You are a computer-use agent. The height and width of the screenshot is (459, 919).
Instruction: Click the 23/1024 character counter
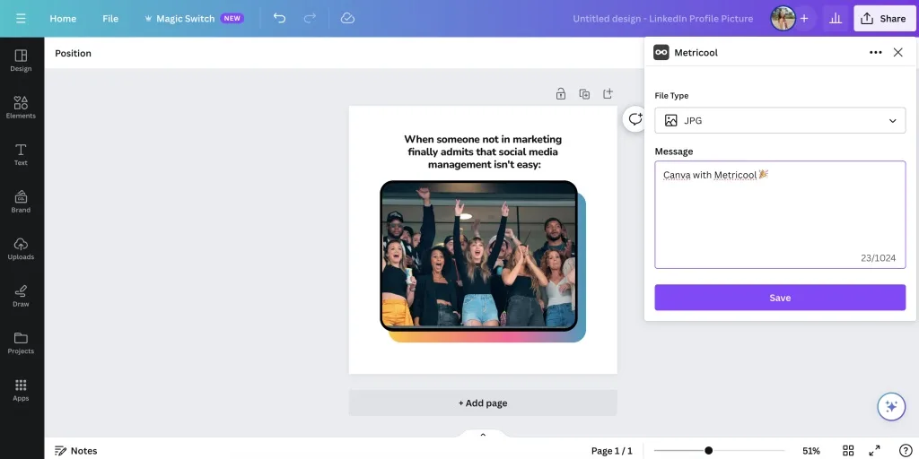pyautogui.click(x=878, y=257)
